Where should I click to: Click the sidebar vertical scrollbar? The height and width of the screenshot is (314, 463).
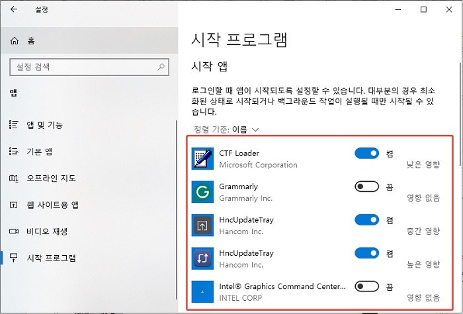coord(177,210)
